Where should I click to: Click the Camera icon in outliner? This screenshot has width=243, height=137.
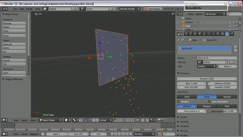[183, 22]
